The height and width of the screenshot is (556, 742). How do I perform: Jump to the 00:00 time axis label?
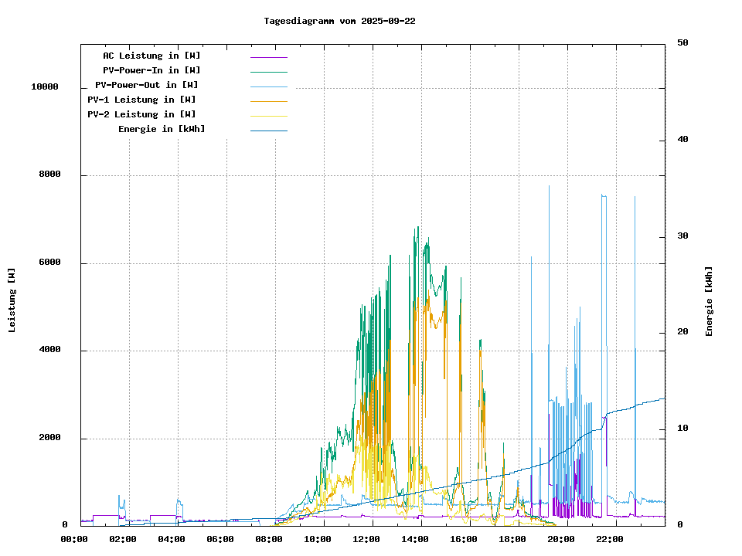74,539
